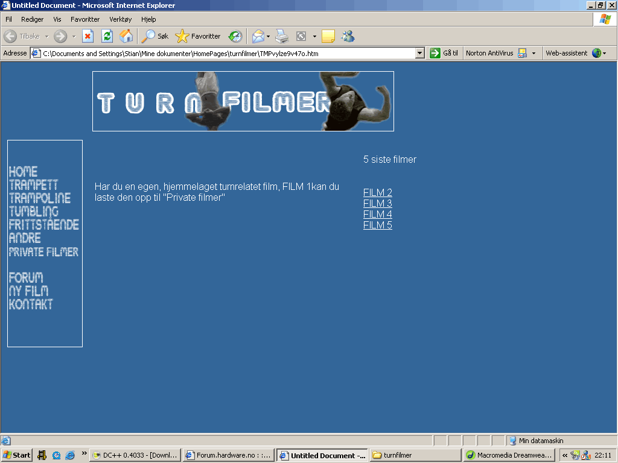Open FORUM sidebar link
The height and width of the screenshot is (463, 618).
26,278
